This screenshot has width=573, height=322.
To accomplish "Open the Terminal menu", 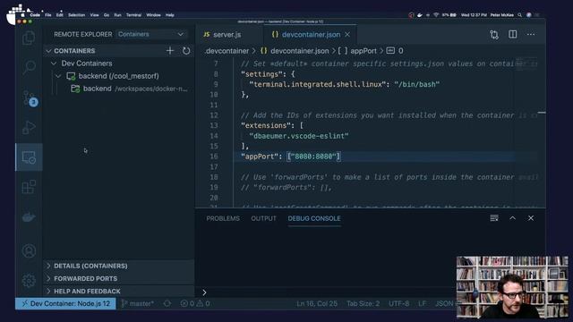I will click(x=133, y=15).
